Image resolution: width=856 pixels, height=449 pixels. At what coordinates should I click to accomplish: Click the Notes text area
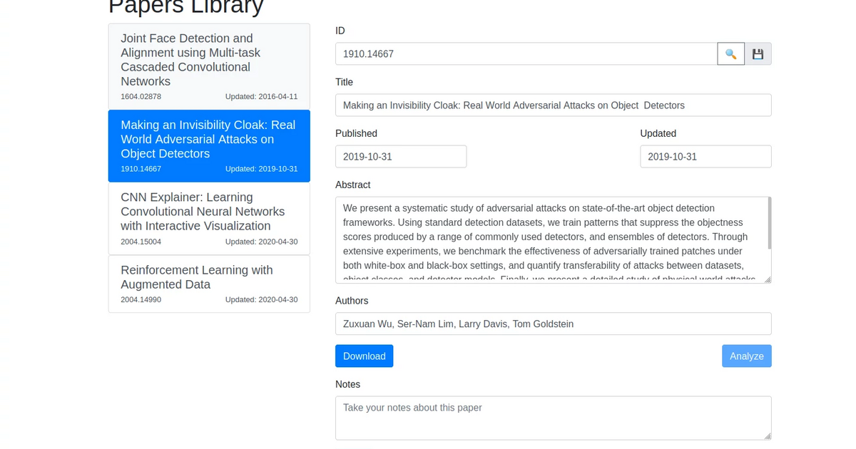pyautogui.click(x=553, y=418)
